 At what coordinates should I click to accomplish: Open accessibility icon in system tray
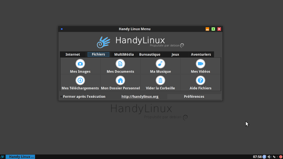pos(264,157)
